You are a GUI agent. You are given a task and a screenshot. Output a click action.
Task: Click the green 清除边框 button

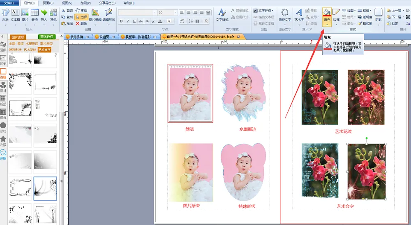tap(47, 37)
